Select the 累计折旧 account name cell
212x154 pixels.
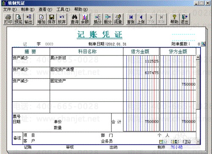86,61
